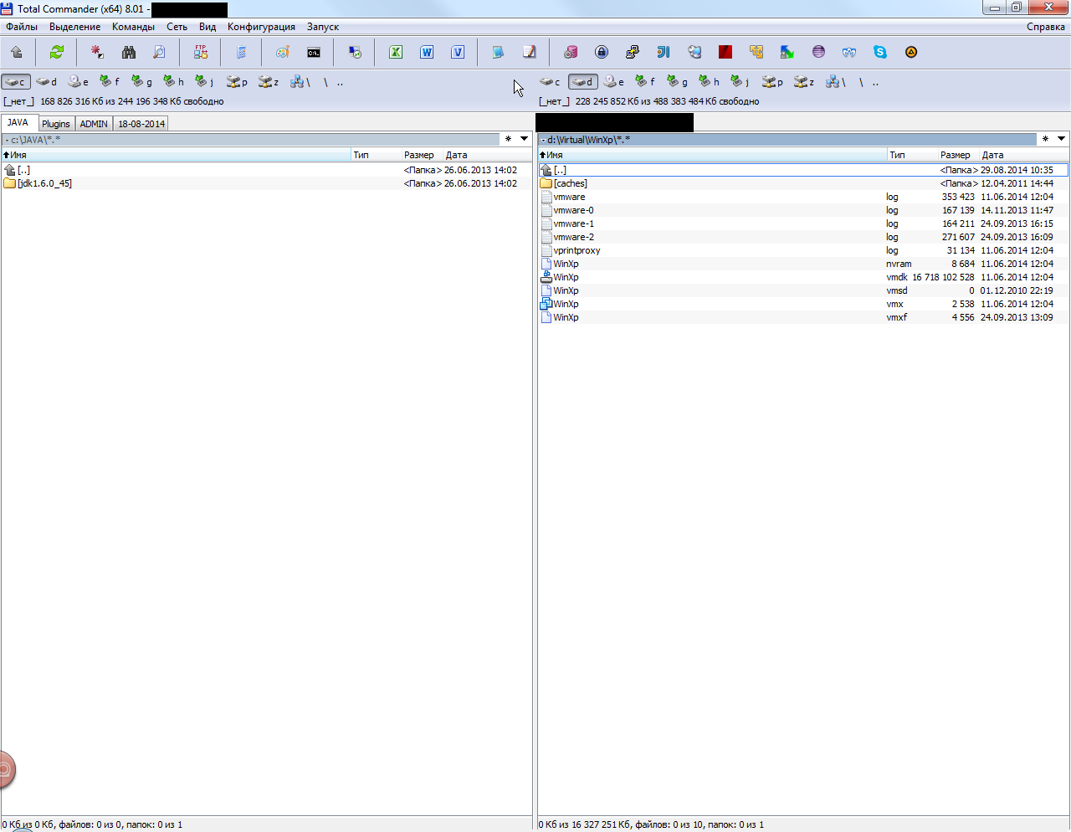Launch the Paint palette icon

(282, 52)
